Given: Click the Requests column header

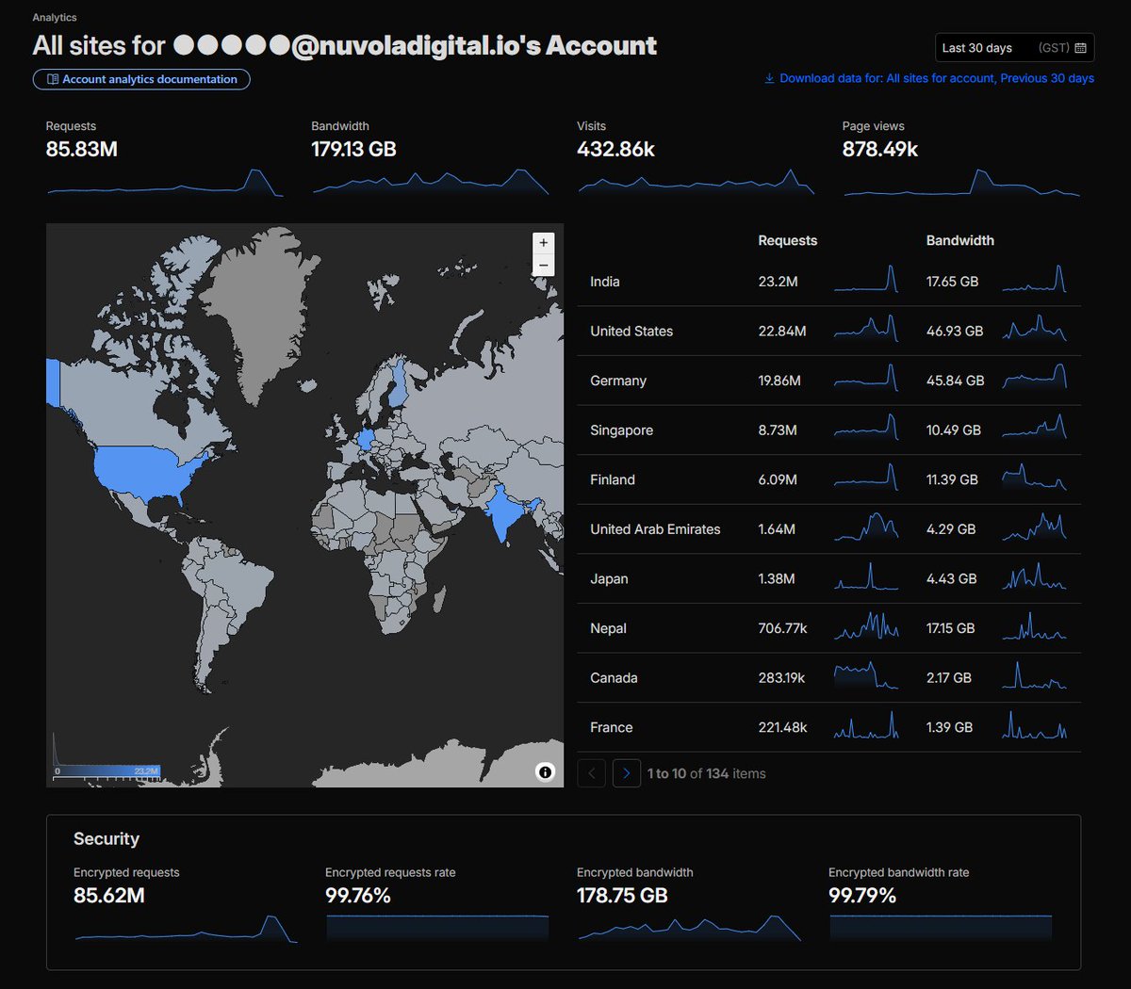Looking at the screenshot, I should click(788, 240).
